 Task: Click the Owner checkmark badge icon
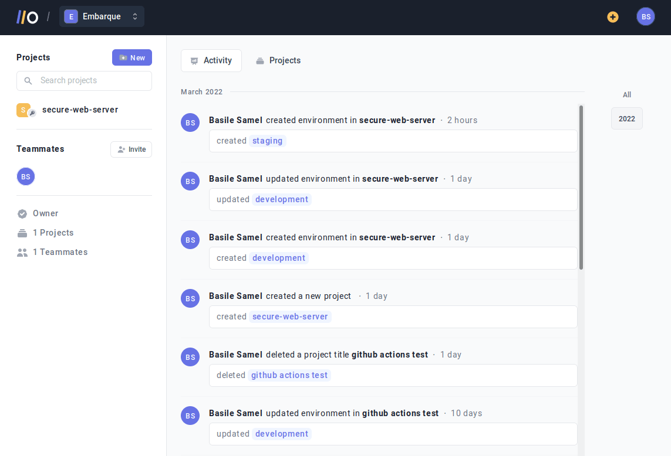click(22, 214)
